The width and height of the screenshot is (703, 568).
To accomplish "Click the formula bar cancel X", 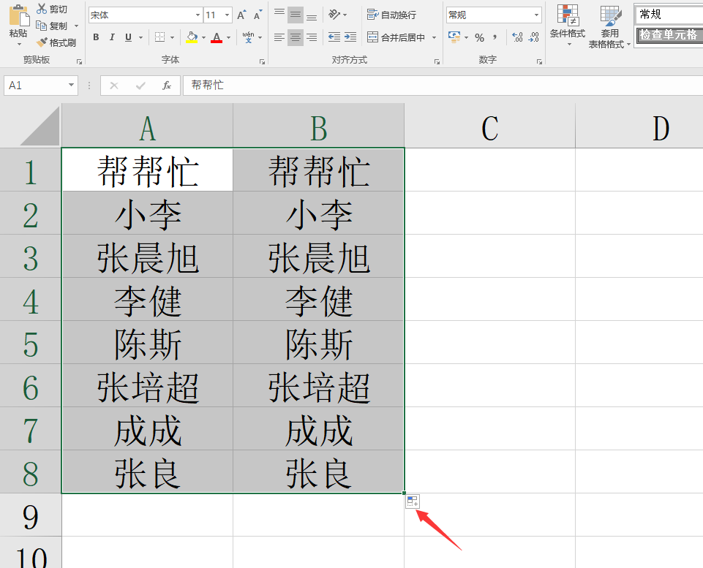I will click(114, 86).
